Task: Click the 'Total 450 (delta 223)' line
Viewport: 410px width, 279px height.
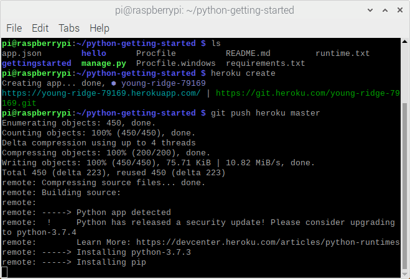Action: click(x=113, y=172)
